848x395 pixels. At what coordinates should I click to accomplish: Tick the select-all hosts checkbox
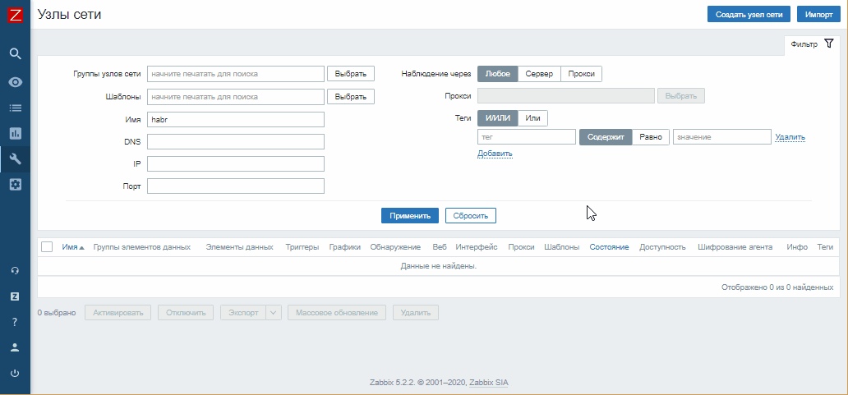tap(47, 247)
